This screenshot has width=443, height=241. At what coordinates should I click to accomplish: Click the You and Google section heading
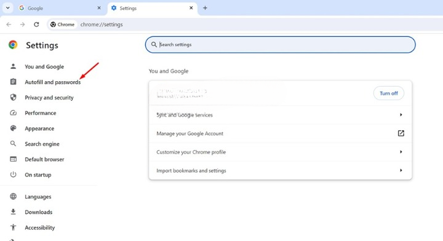coord(169,71)
